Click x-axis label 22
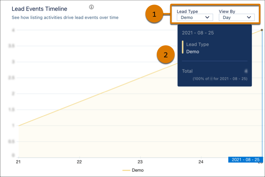Viewport: 265px width, 177px height. (79, 162)
